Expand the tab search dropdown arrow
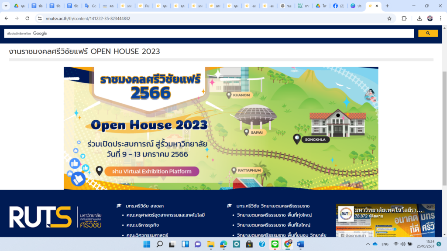 click(6, 6)
